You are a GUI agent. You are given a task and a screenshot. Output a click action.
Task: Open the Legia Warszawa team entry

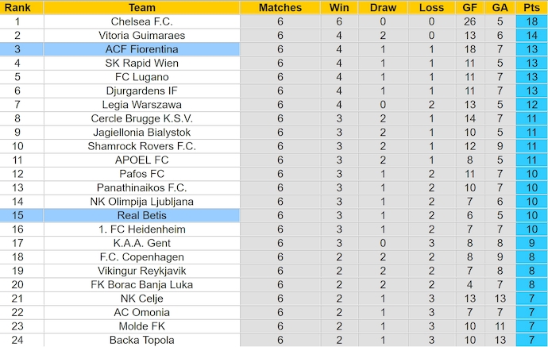click(x=141, y=104)
